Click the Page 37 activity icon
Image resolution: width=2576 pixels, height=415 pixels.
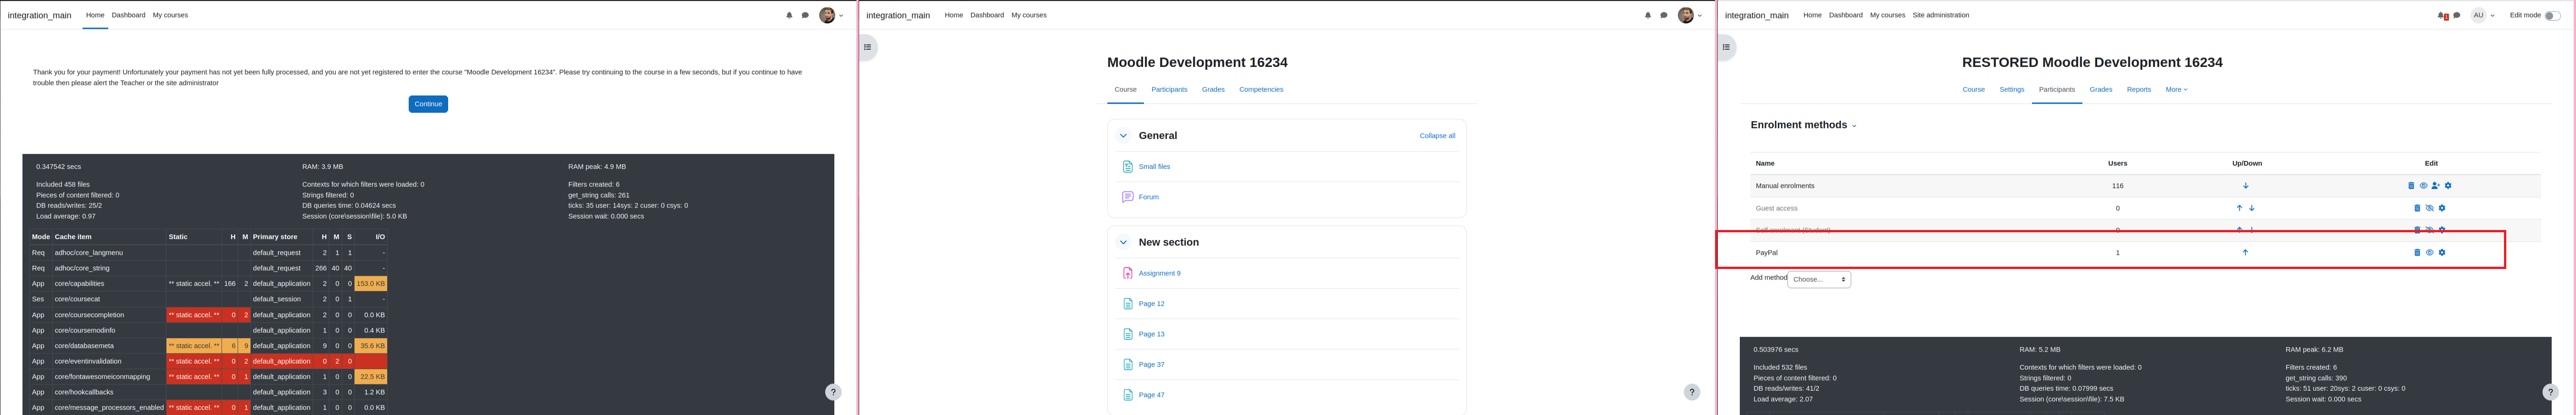click(x=1127, y=365)
